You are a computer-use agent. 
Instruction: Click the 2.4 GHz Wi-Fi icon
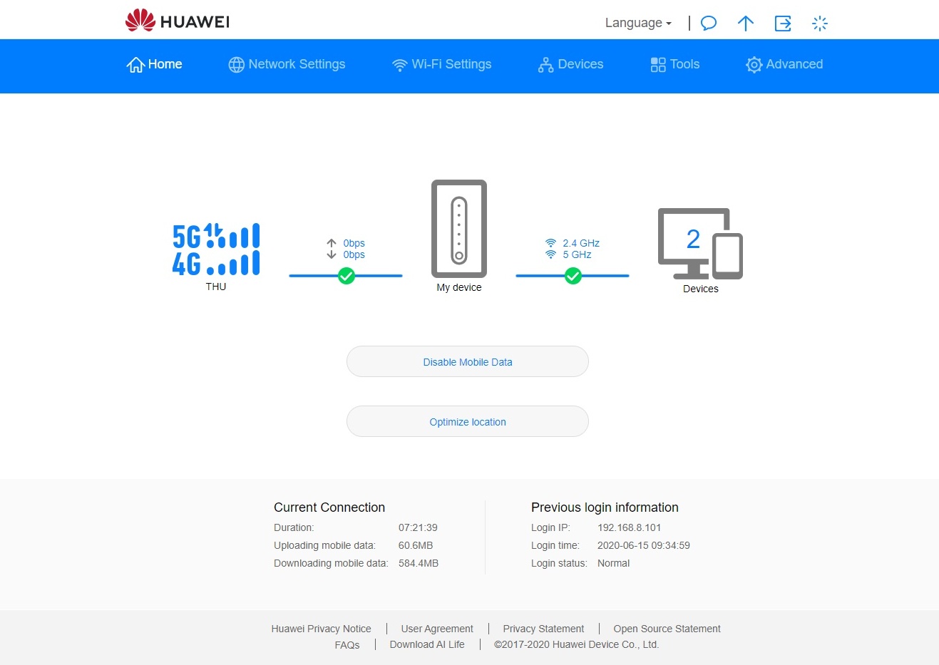(550, 243)
